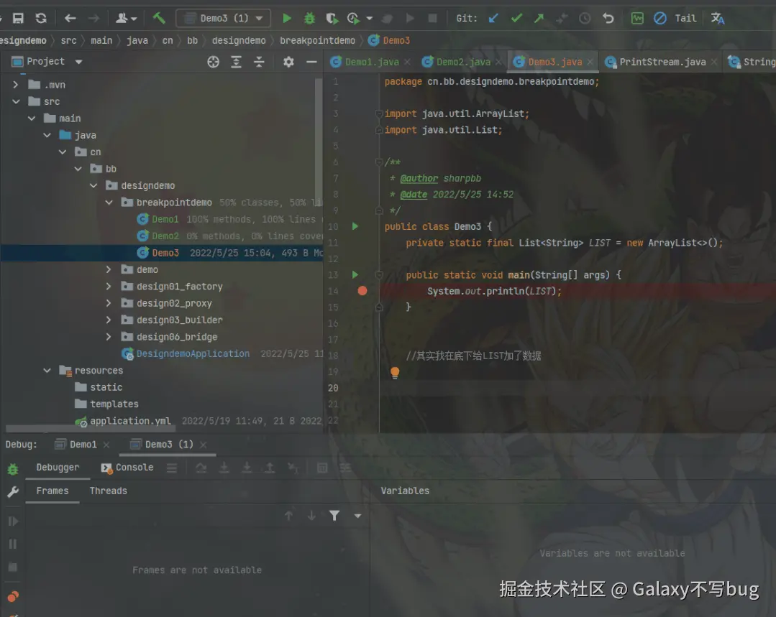Select the Frames tab
This screenshot has width=776, height=617.
click(x=52, y=491)
